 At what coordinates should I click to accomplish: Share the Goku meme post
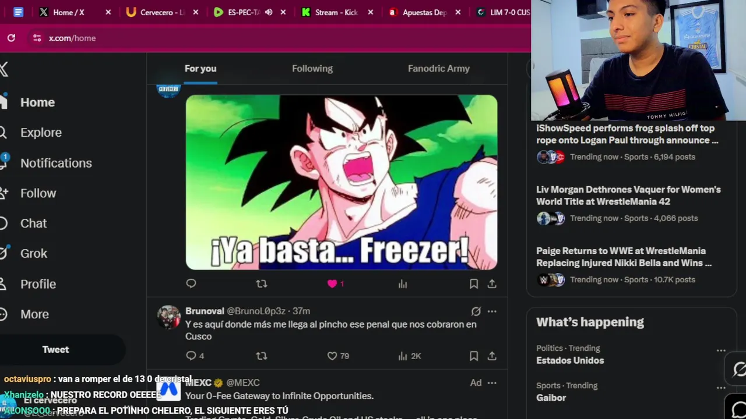(x=492, y=284)
